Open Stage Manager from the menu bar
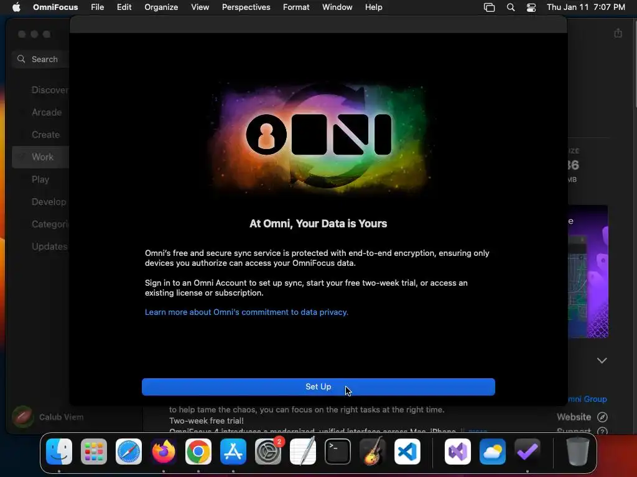Viewport: 637px width, 477px height. (489, 7)
